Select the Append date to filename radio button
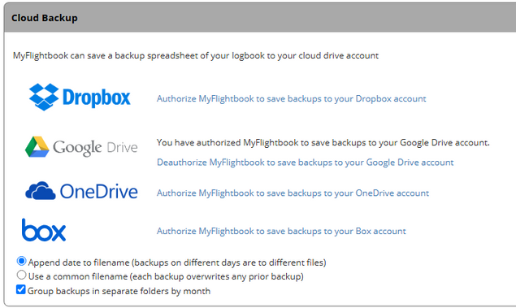 coord(21,262)
